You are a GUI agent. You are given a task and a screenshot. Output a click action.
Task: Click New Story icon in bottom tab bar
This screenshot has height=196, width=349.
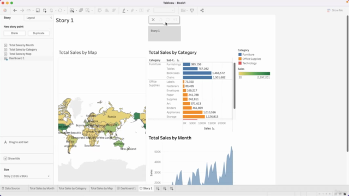[x=172, y=188]
